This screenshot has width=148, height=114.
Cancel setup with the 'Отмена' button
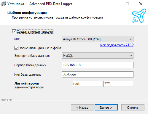click(x=133, y=108)
